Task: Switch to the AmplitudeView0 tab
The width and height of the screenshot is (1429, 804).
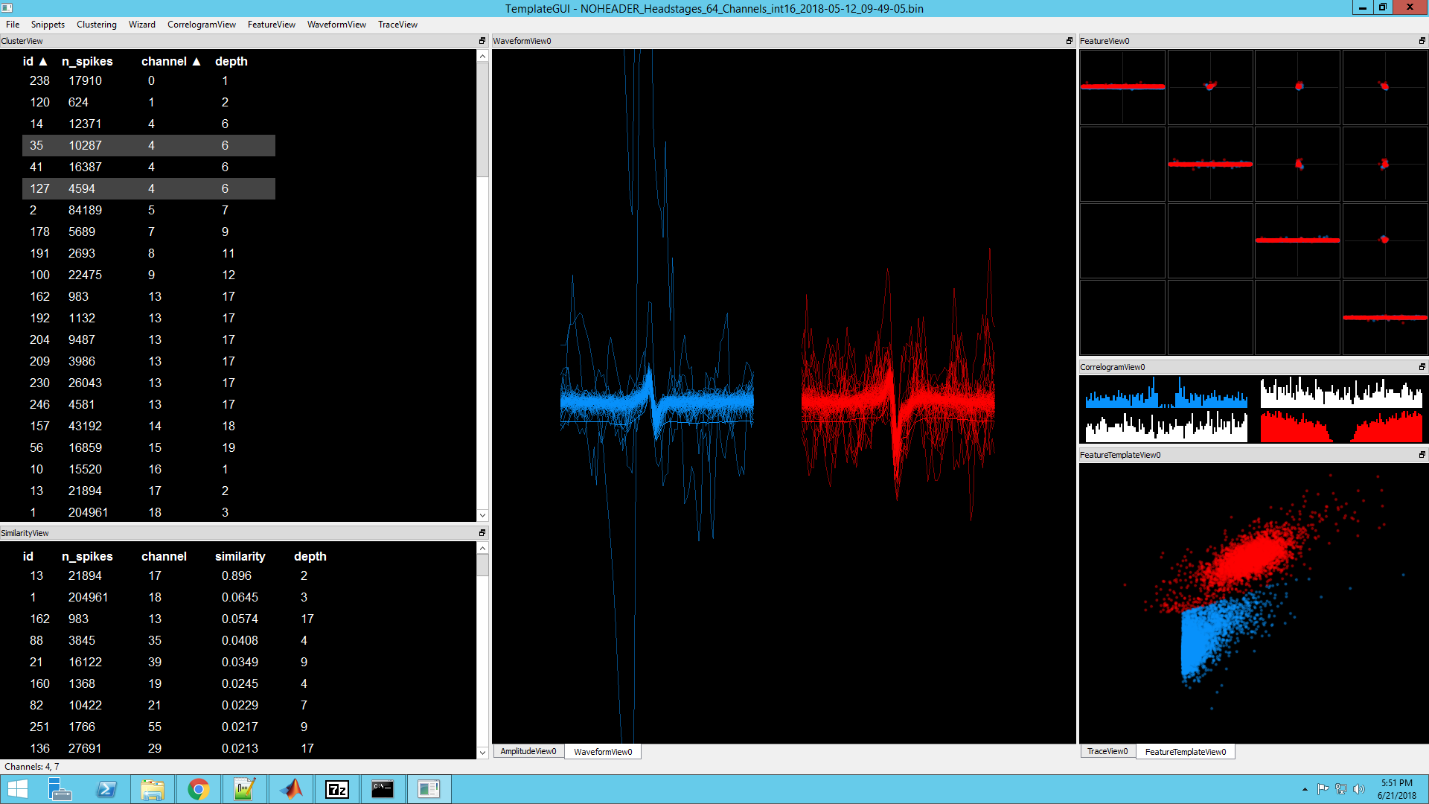Action: pyautogui.click(x=528, y=752)
